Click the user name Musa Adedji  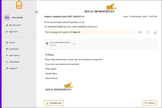[17, 17]
